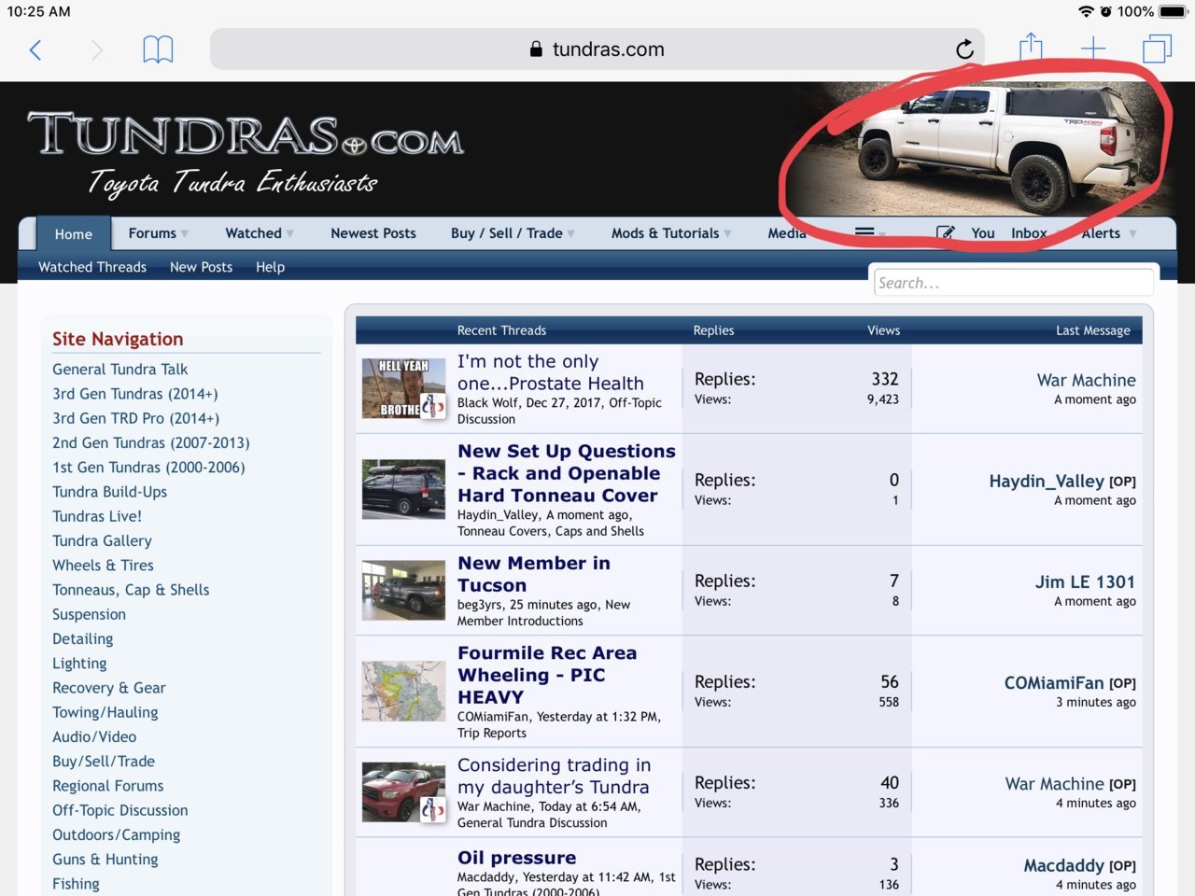Screen dimensions: 1195x896
Task: Add a new tab with the plus icon
Action: (1093, 49)
